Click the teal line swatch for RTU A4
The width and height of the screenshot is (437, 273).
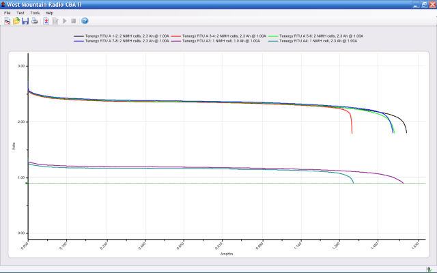tap(273, 41)
